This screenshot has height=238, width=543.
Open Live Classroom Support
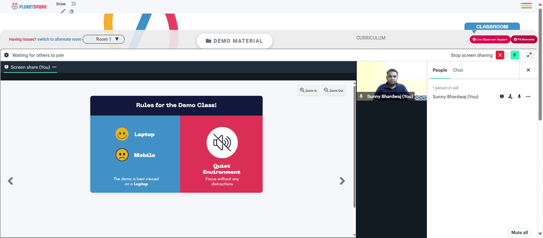pos(490,40)
